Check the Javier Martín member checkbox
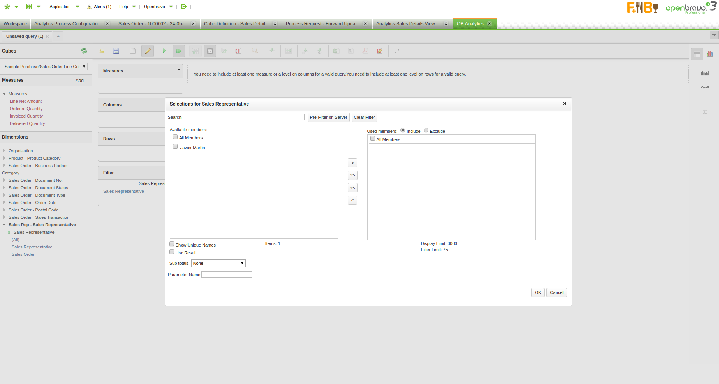719x384 pixels. [x=175, y=147]
